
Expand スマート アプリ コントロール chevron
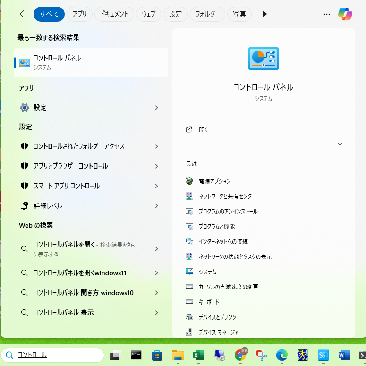click(x=156, y=186)
